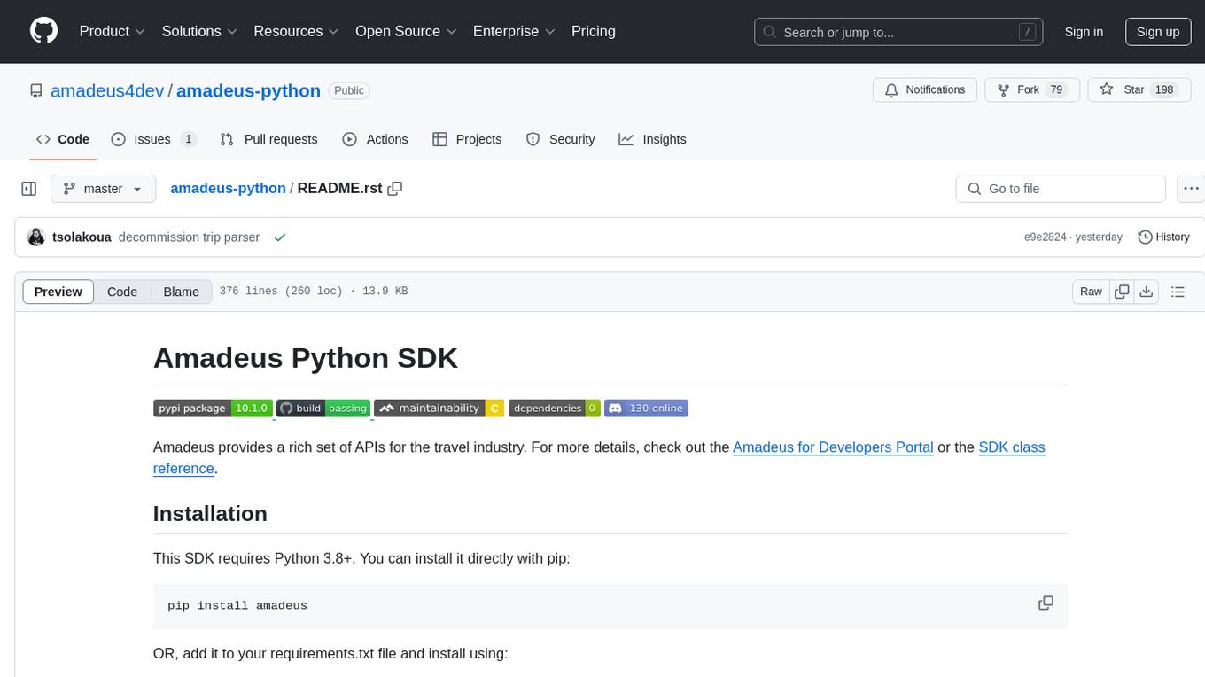Open the more file actions menu
Image resolution: width=1205 pixels, height=677 pixels.
[x=1191, y=189]
